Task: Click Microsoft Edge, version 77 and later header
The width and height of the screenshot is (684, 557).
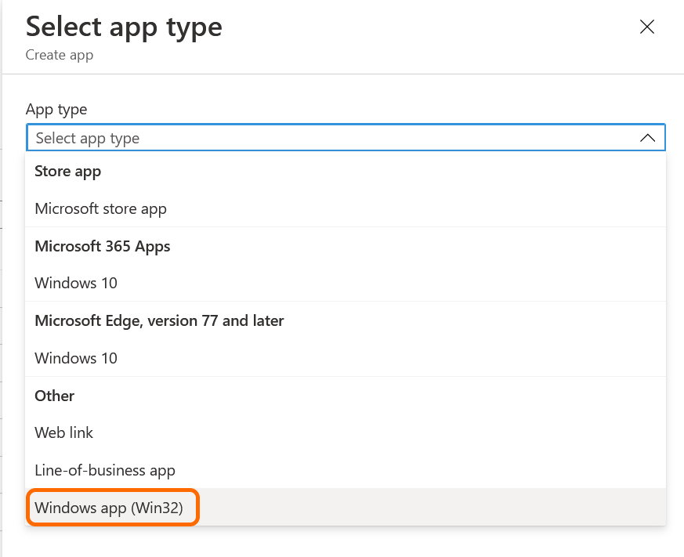Action: 159,320
